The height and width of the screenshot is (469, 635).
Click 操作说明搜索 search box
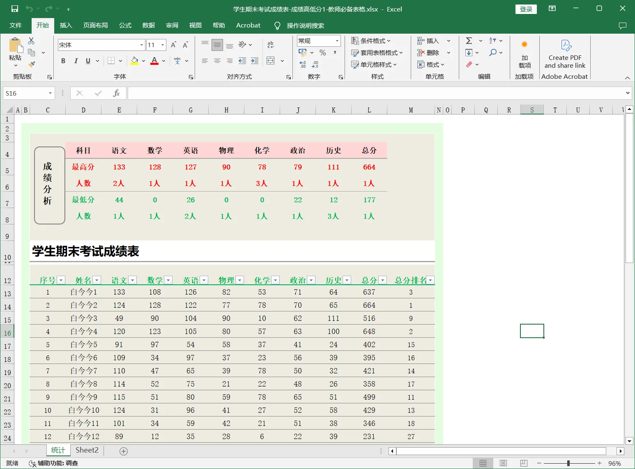[x=305, y=25]
